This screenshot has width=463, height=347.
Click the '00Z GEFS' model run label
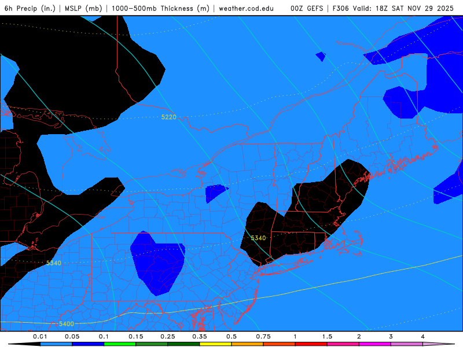tap(307, 8)
